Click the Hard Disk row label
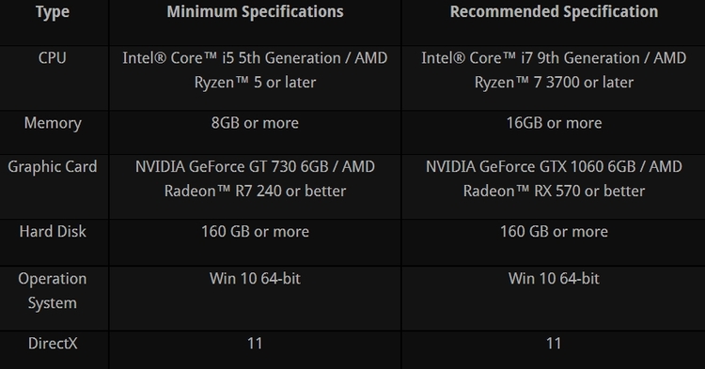Viewport: 705px width, 369px height. pos(53,231)
